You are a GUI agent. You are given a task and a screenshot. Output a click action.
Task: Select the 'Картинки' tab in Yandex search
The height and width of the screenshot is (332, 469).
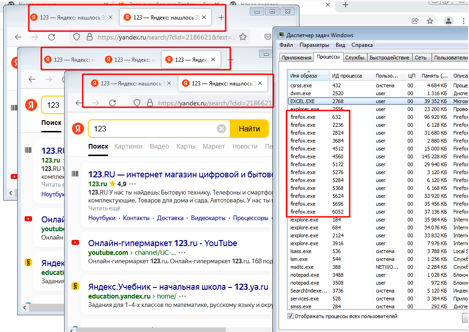click(128, 146)
